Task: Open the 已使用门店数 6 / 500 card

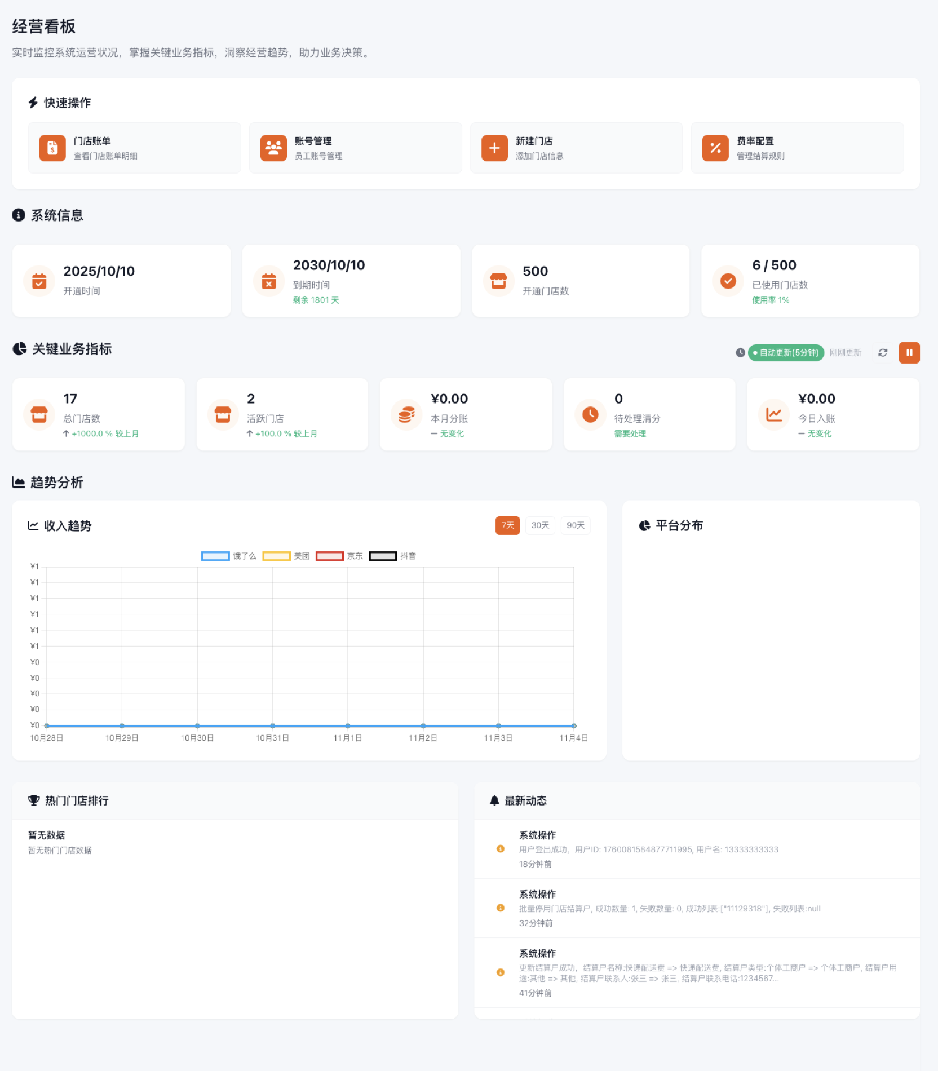Action: [x=809, y=281]
